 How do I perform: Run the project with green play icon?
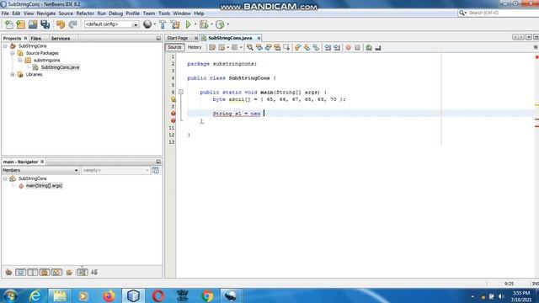click(x=188, y=24)
